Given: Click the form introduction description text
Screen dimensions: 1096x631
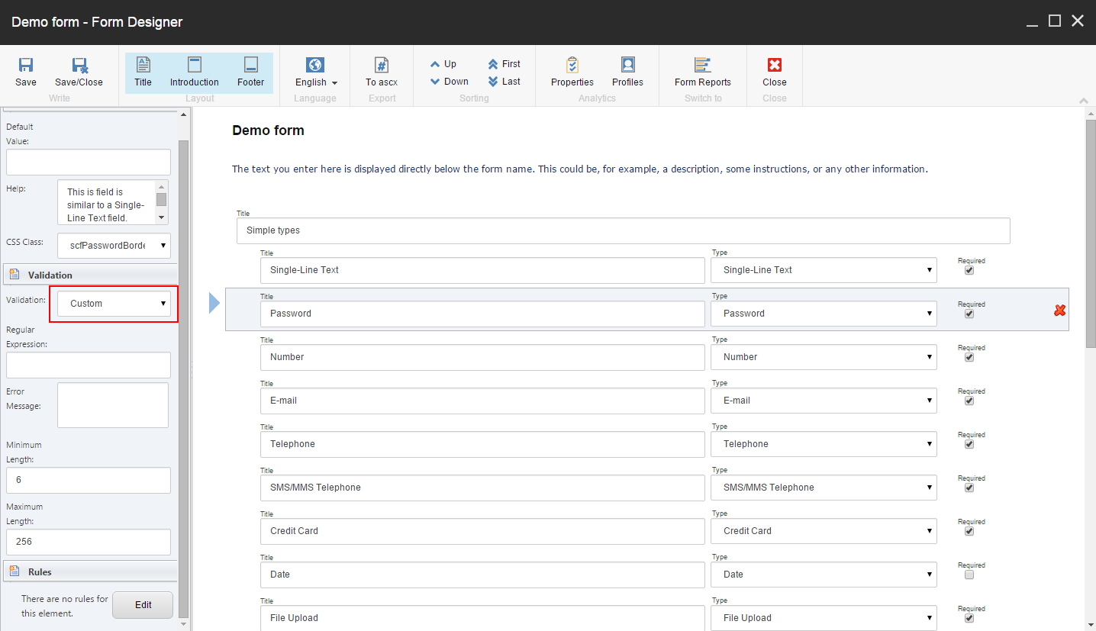Looking at the screenshot, I should [579, 169].
